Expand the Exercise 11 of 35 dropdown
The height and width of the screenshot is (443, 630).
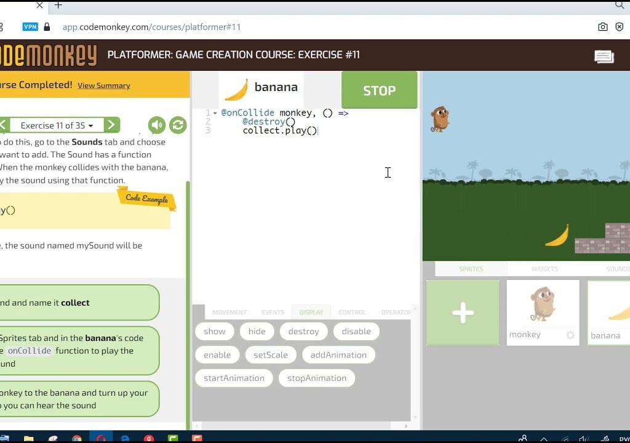57,126
